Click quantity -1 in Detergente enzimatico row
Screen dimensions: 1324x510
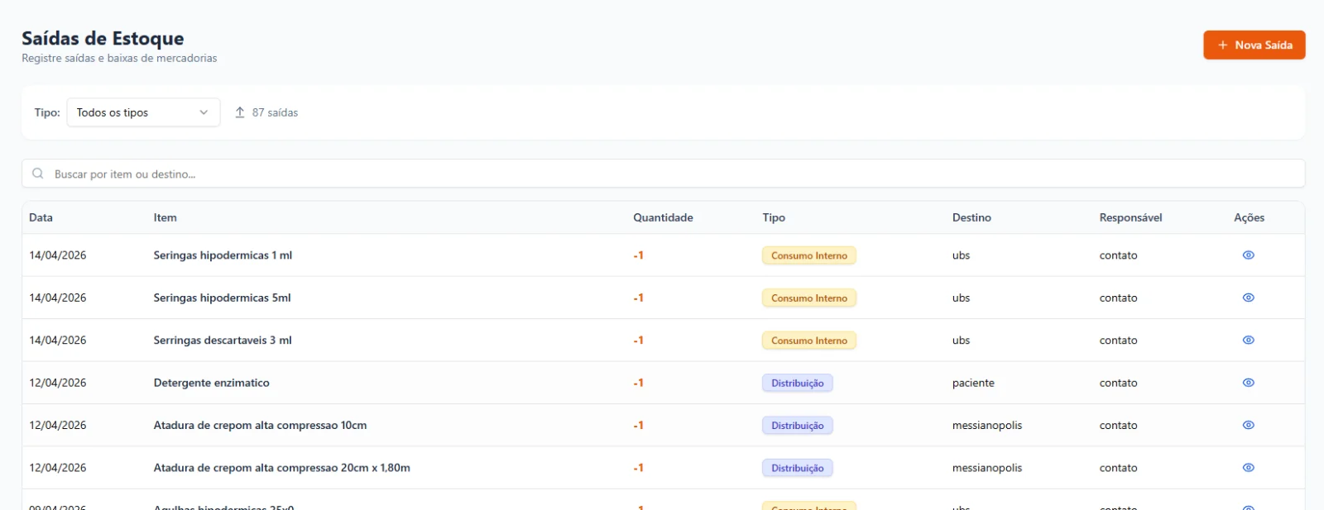pyautogui.click(x=638, y=383)
